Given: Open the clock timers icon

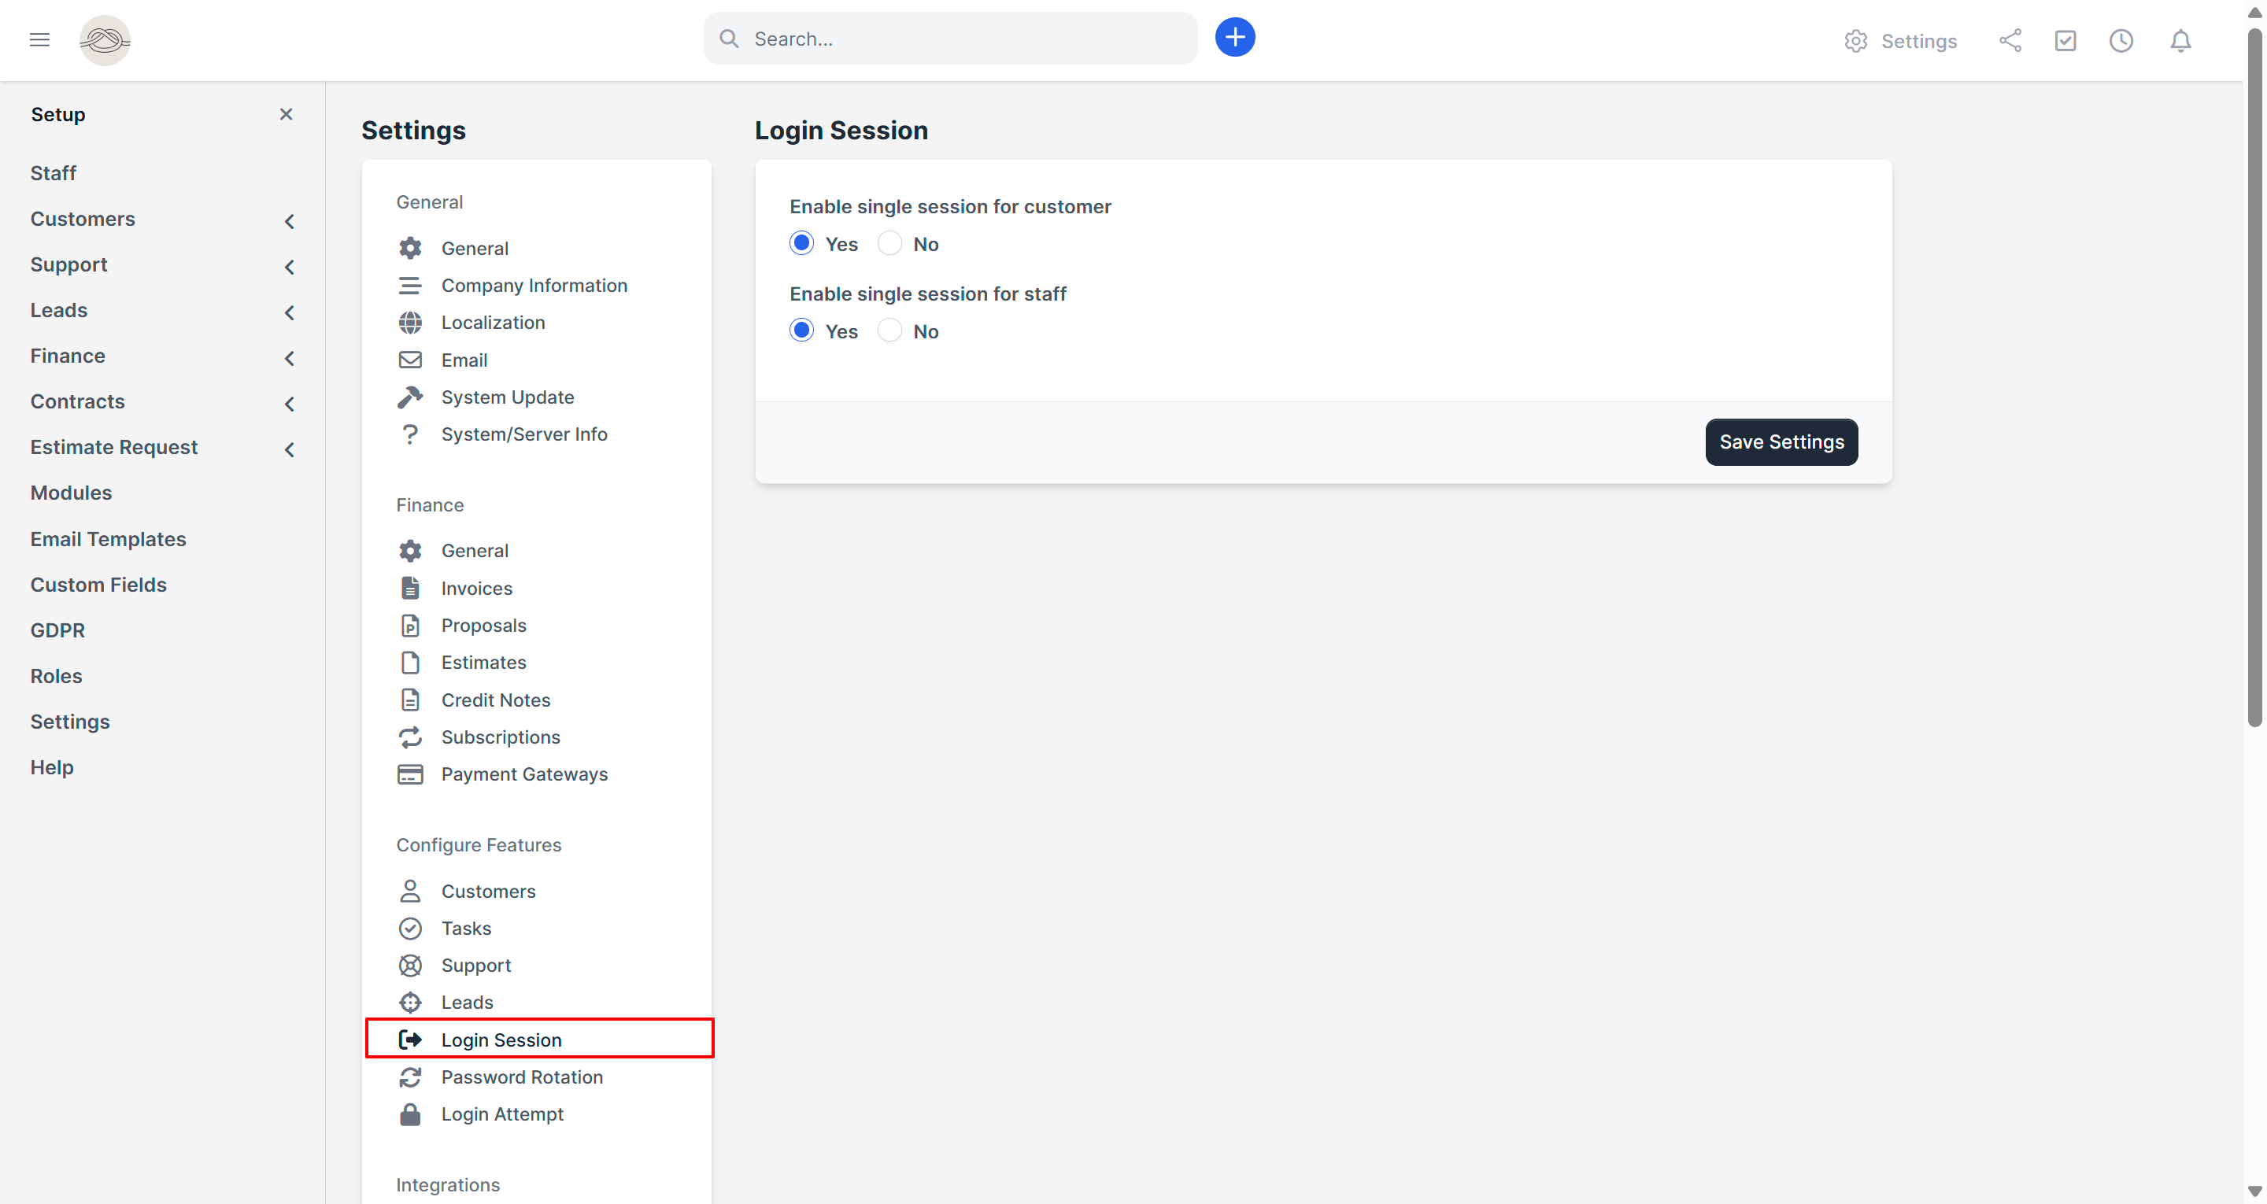Looking at the screenshot, I should (2121, 40).
